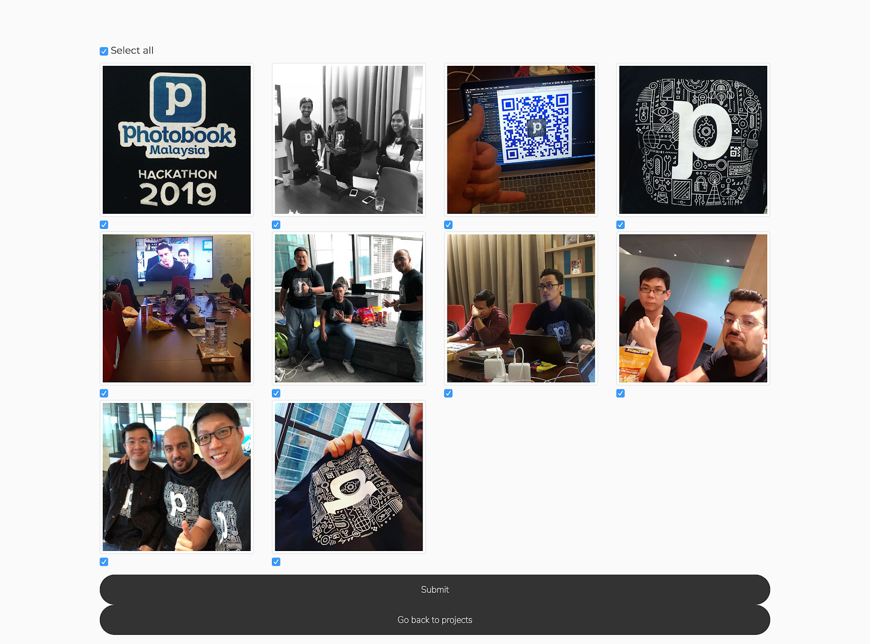The image size is (870, 644).
Task: Click the Submit button
Action: click(435, 590)
